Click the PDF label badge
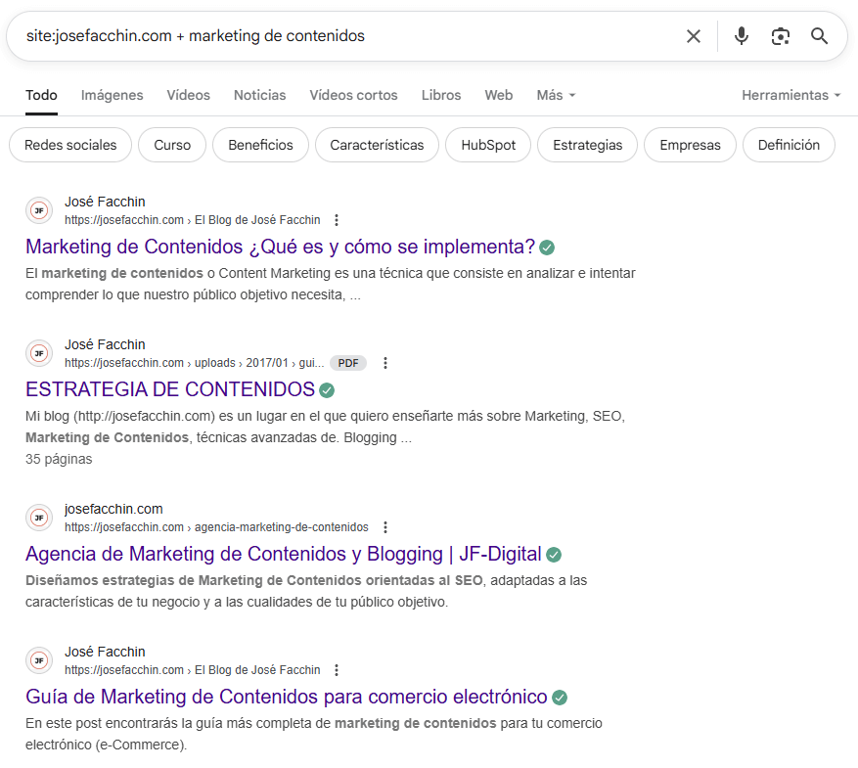 point(348,363)
